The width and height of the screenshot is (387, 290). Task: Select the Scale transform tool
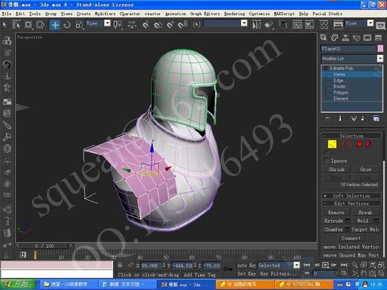click(x=78, y=25)
